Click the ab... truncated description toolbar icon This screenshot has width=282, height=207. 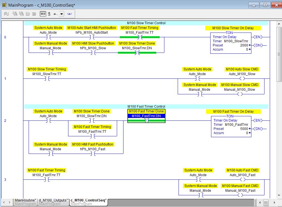tap(55, 14)
